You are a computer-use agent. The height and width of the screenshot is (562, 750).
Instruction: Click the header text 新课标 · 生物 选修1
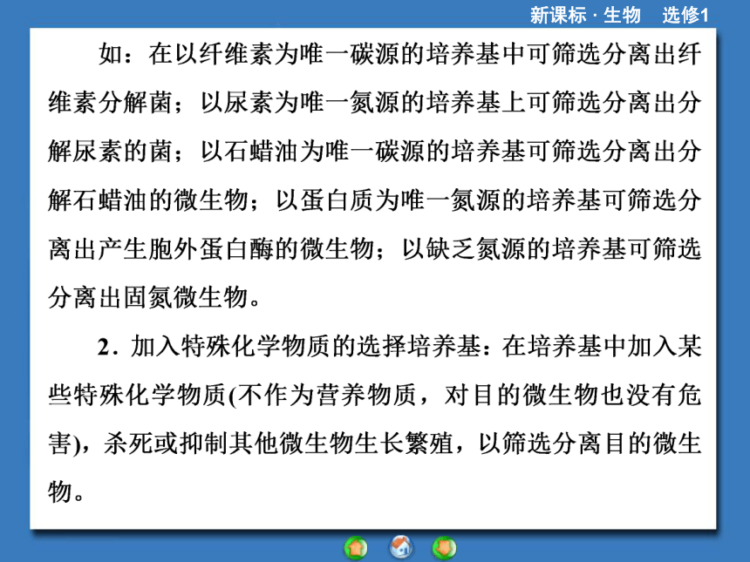pyautogui.click(x=619, y=15)
